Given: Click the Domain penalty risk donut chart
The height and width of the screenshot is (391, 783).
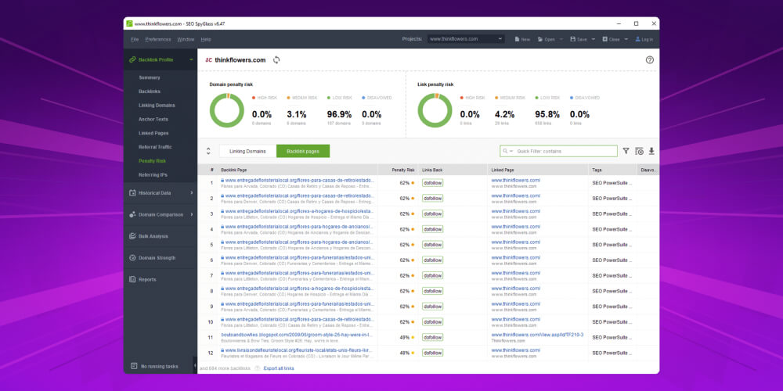Looking at the screenshot, I should [227, 110].
